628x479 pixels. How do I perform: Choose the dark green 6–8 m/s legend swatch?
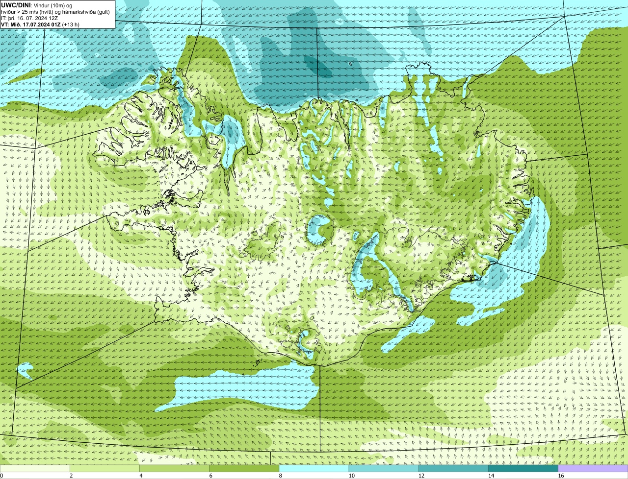[244, 468]
